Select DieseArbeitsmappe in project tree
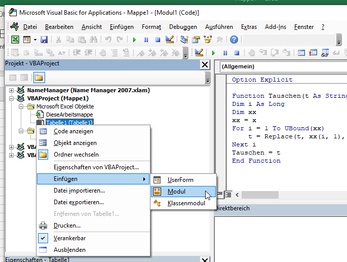The height and width of the screenshot is (262, 347). point(69,115)
